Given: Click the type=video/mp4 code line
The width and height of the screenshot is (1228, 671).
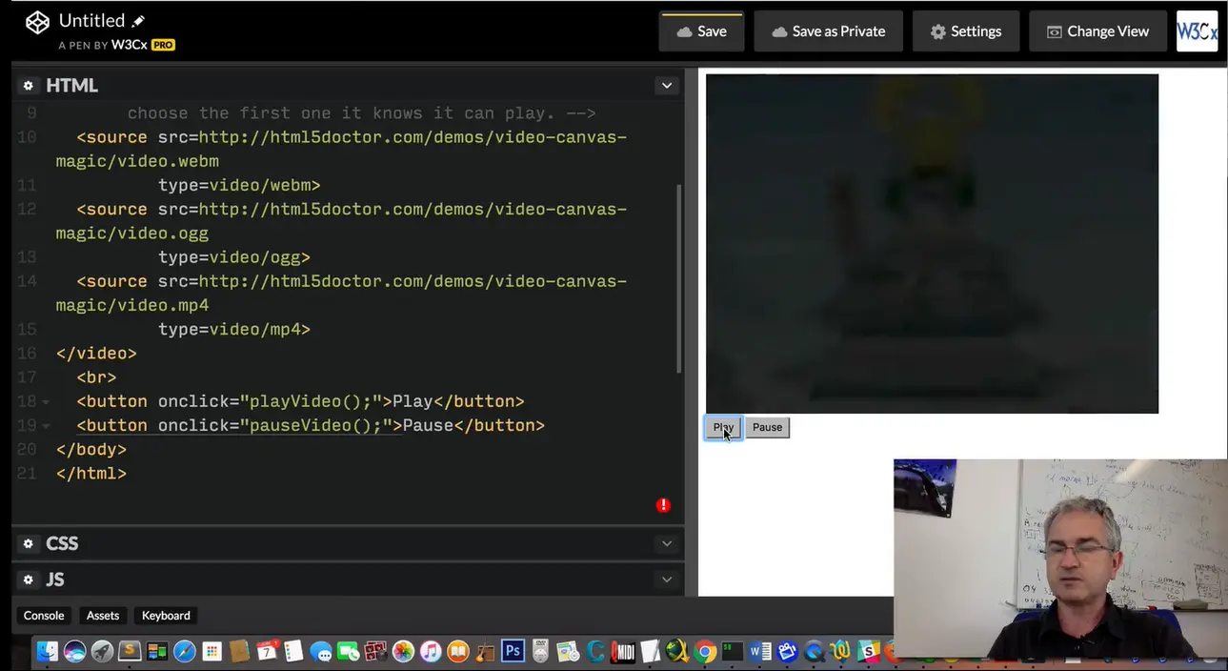Looking at the screenshot, I should [234, 330].
